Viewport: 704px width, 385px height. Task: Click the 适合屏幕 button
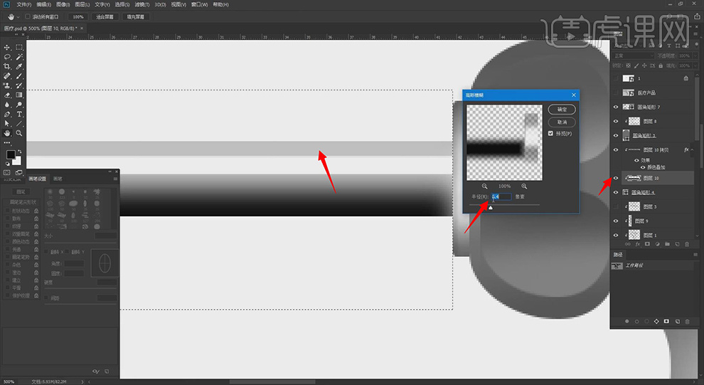105,16
